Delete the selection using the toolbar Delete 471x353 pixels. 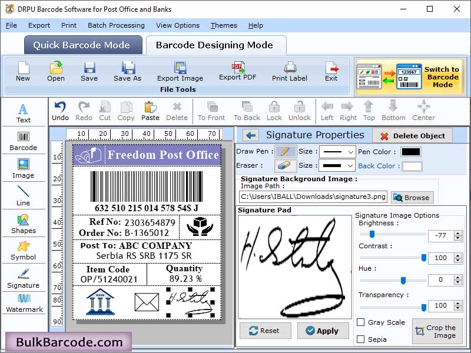[x=177, y=111]
